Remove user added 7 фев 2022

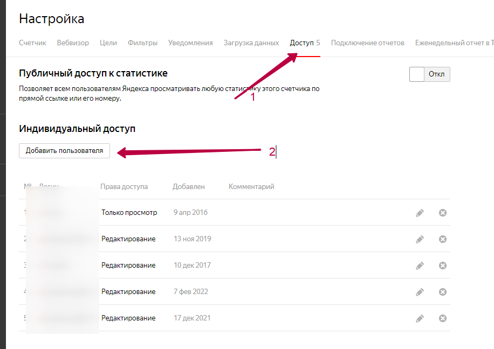click(x=443, y=292)
